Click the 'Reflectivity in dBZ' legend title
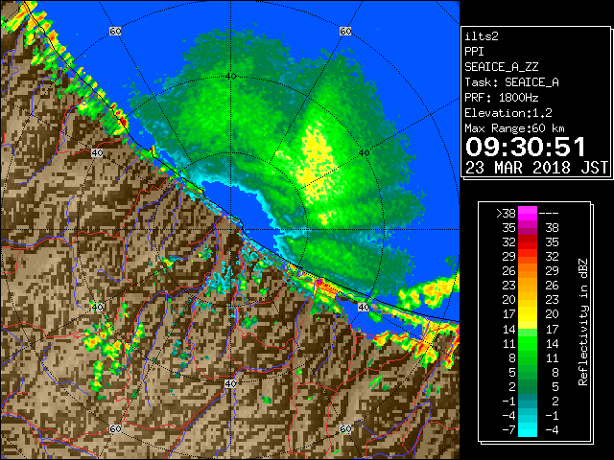The image size is (614, 460). click(582, 322)
